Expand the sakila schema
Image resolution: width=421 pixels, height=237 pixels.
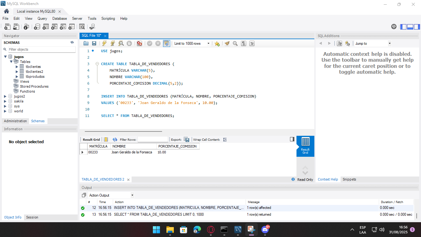pyautogui.click(x=5, y=101)
